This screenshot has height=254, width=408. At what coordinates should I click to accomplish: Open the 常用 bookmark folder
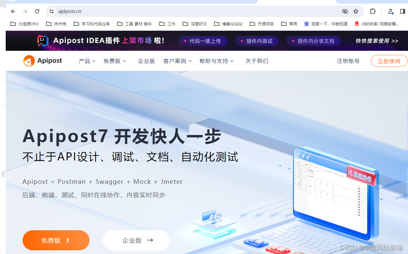coord(289,24)
